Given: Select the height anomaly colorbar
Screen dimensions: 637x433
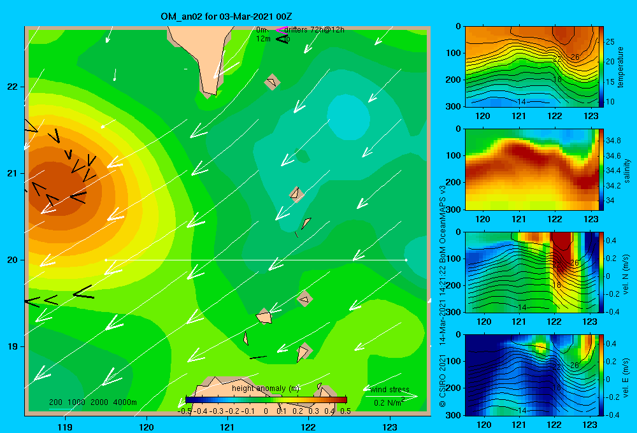Looking at the screenshot, I should pyautogui.click(x=266, y=400).
